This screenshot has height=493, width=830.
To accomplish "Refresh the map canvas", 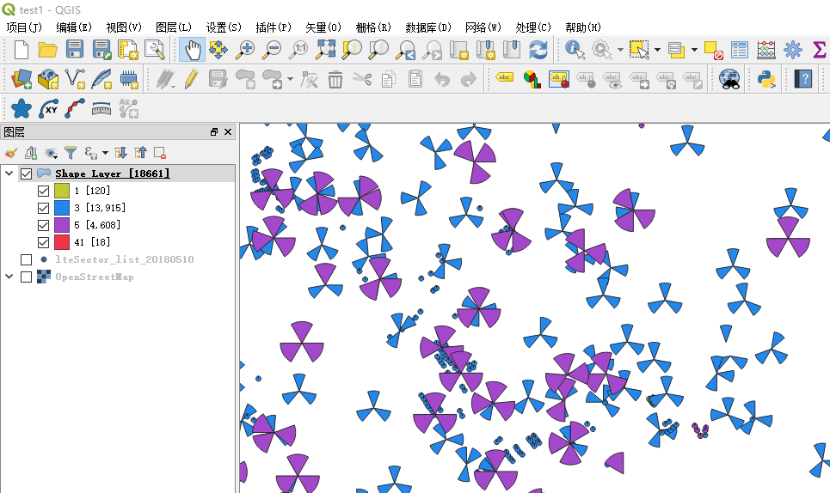I will (x=538, y=50).
